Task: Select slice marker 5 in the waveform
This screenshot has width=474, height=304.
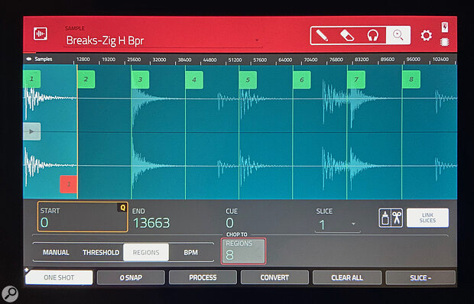Action: pyautogui.click(x=248, y=80)
